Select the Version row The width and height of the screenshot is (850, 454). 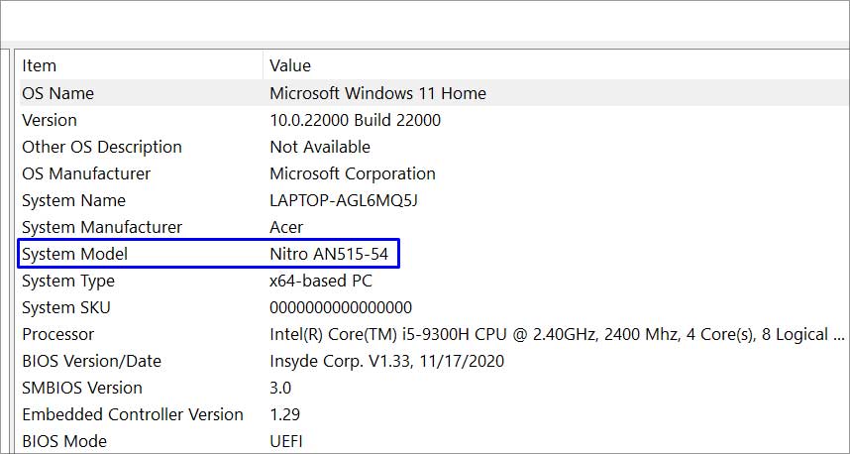pyautogui.click(x=434, y=120)
